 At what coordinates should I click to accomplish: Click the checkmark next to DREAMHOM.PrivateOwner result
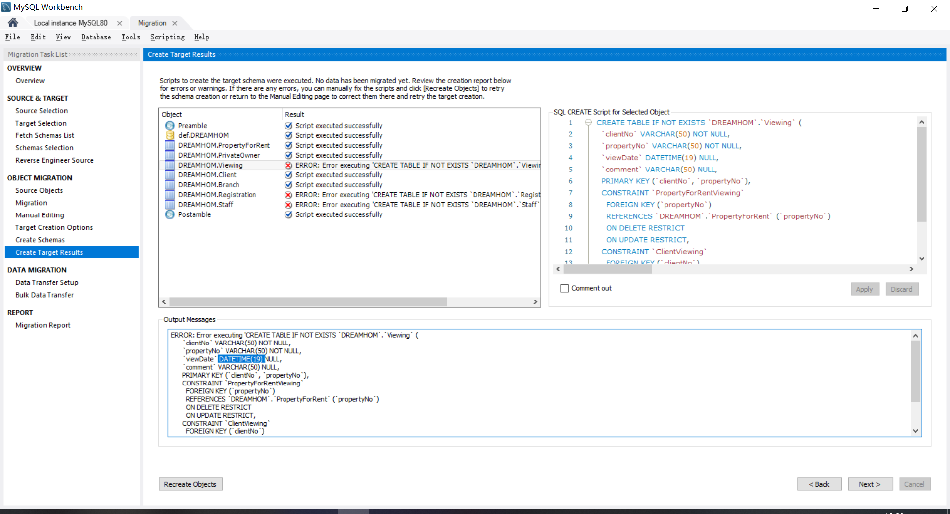[288, 155]
